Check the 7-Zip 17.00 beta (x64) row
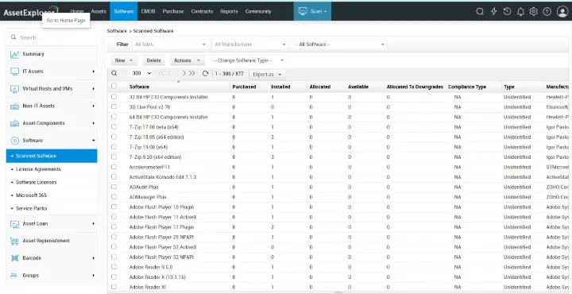The image size is (572, 294). 114,127
